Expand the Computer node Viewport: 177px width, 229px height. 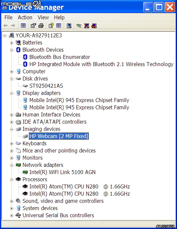(11, 72)
